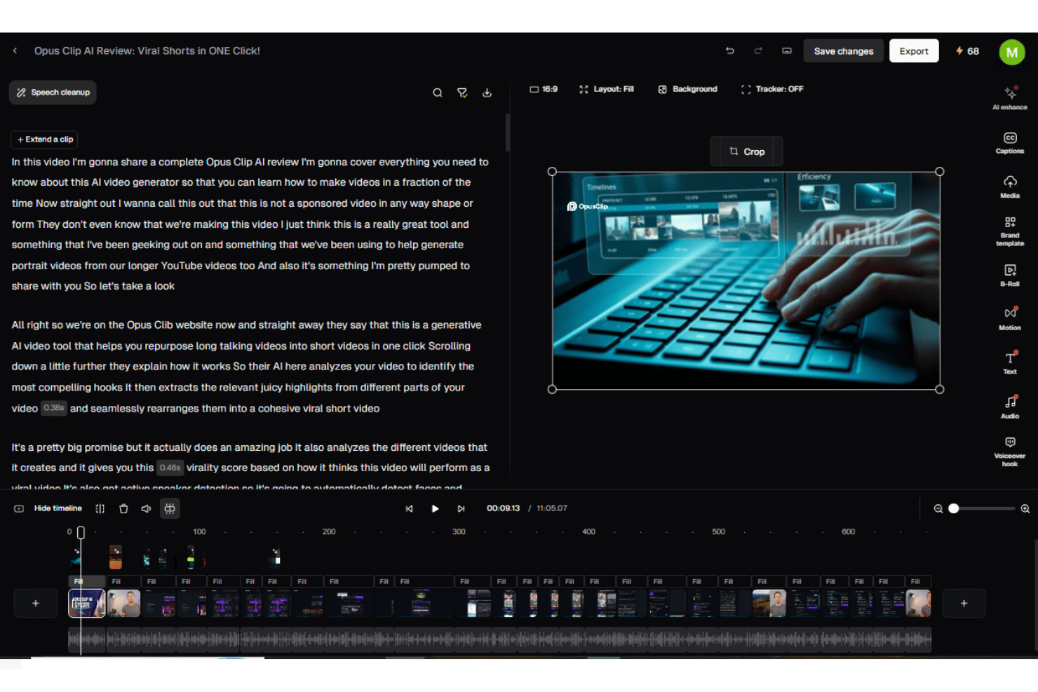Screen dimensions: 1038x692
Task: Click the Crop button above preview
Action: click(x=746, y=151)
